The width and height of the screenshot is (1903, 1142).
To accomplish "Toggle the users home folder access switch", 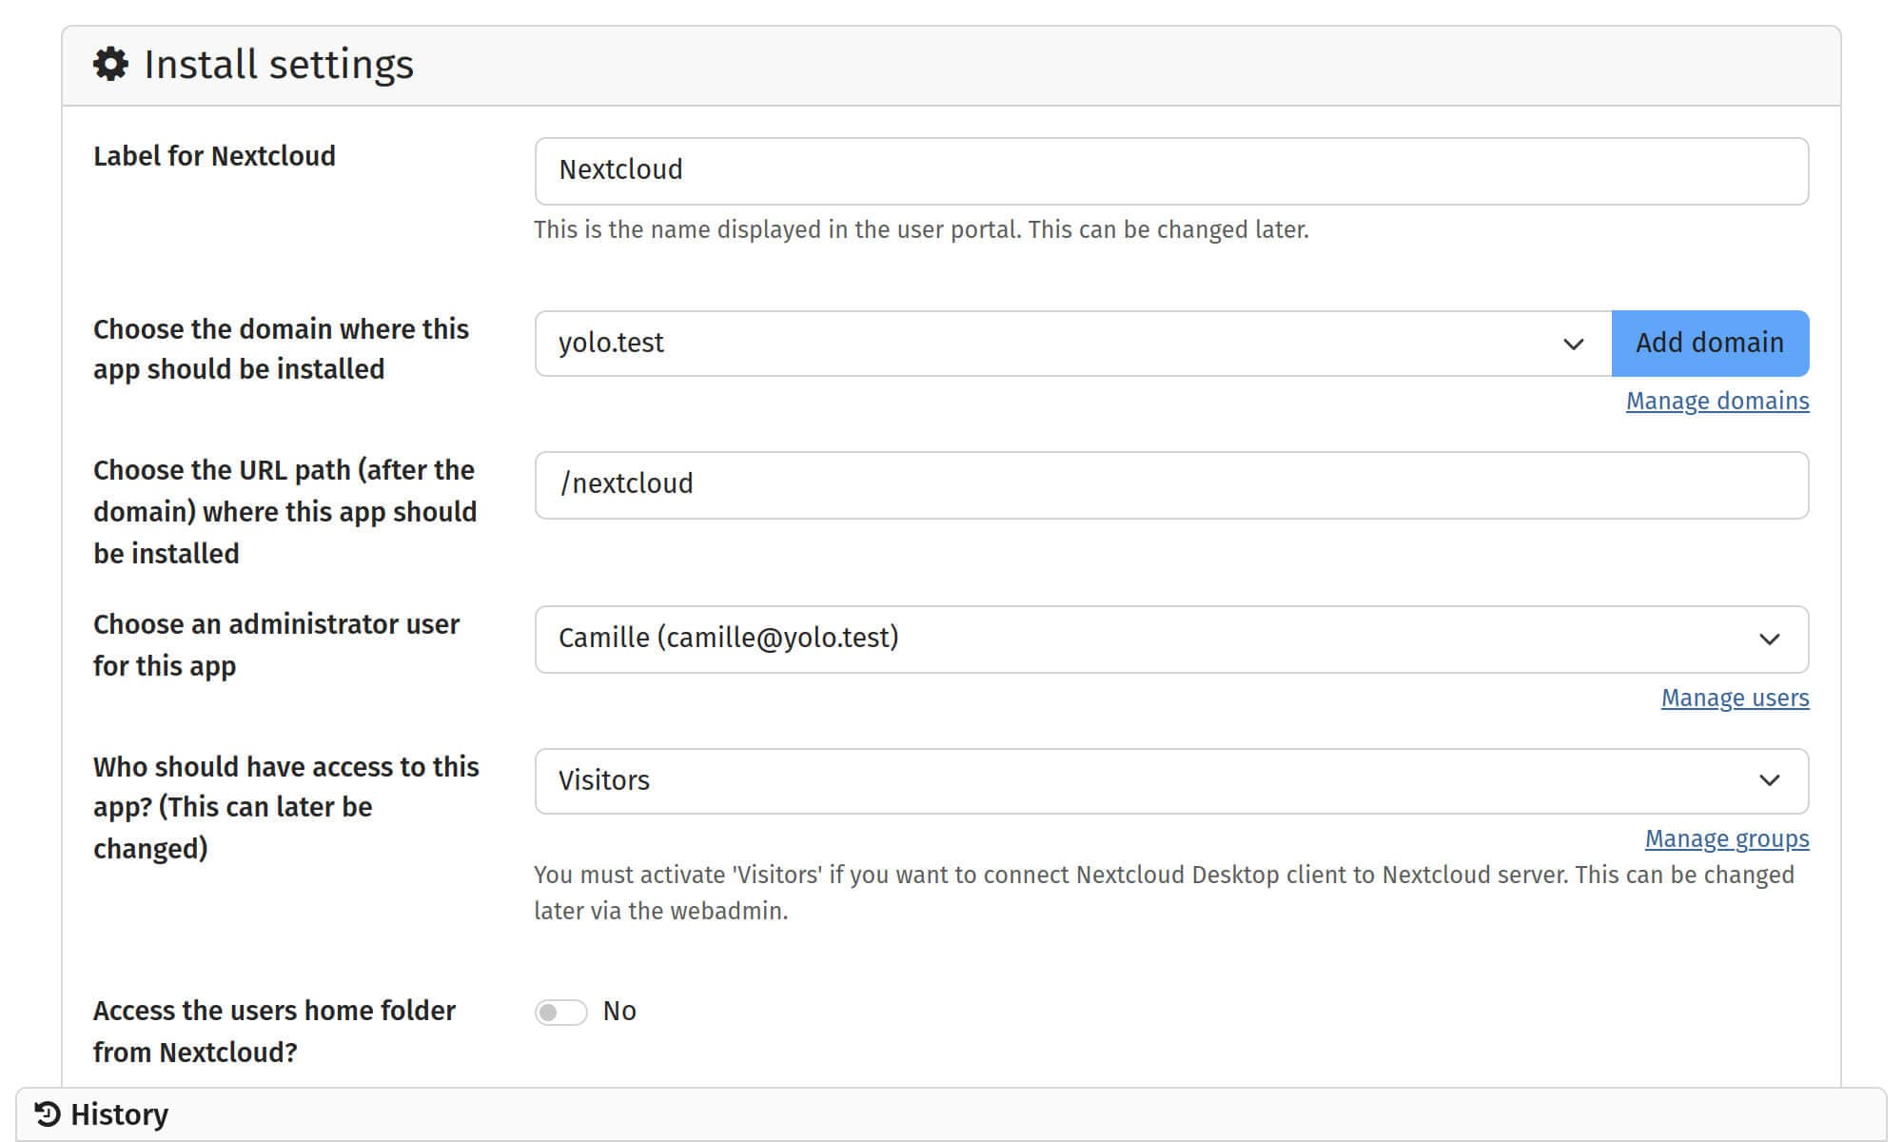I will coord(560,1012).
